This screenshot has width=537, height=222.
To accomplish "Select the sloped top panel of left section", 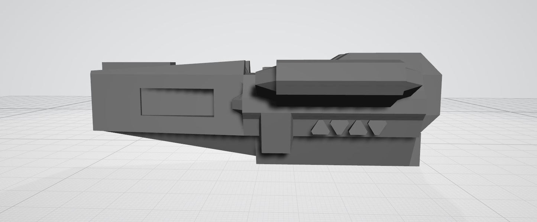I will coord(208,69).
